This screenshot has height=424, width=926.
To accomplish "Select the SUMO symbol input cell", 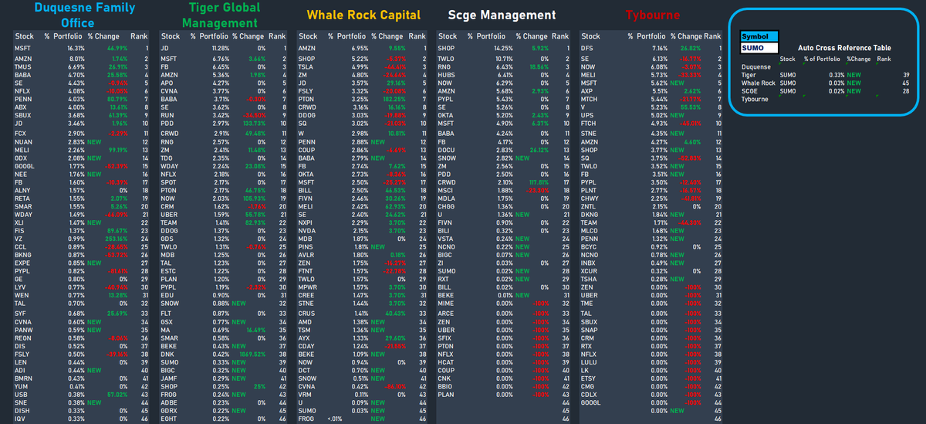I will 759,47.
